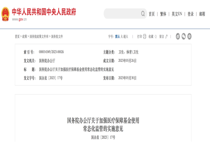This screenshot has height=142, width=210.
Task: Click the national emblem logo
Action: coord(5,14)
